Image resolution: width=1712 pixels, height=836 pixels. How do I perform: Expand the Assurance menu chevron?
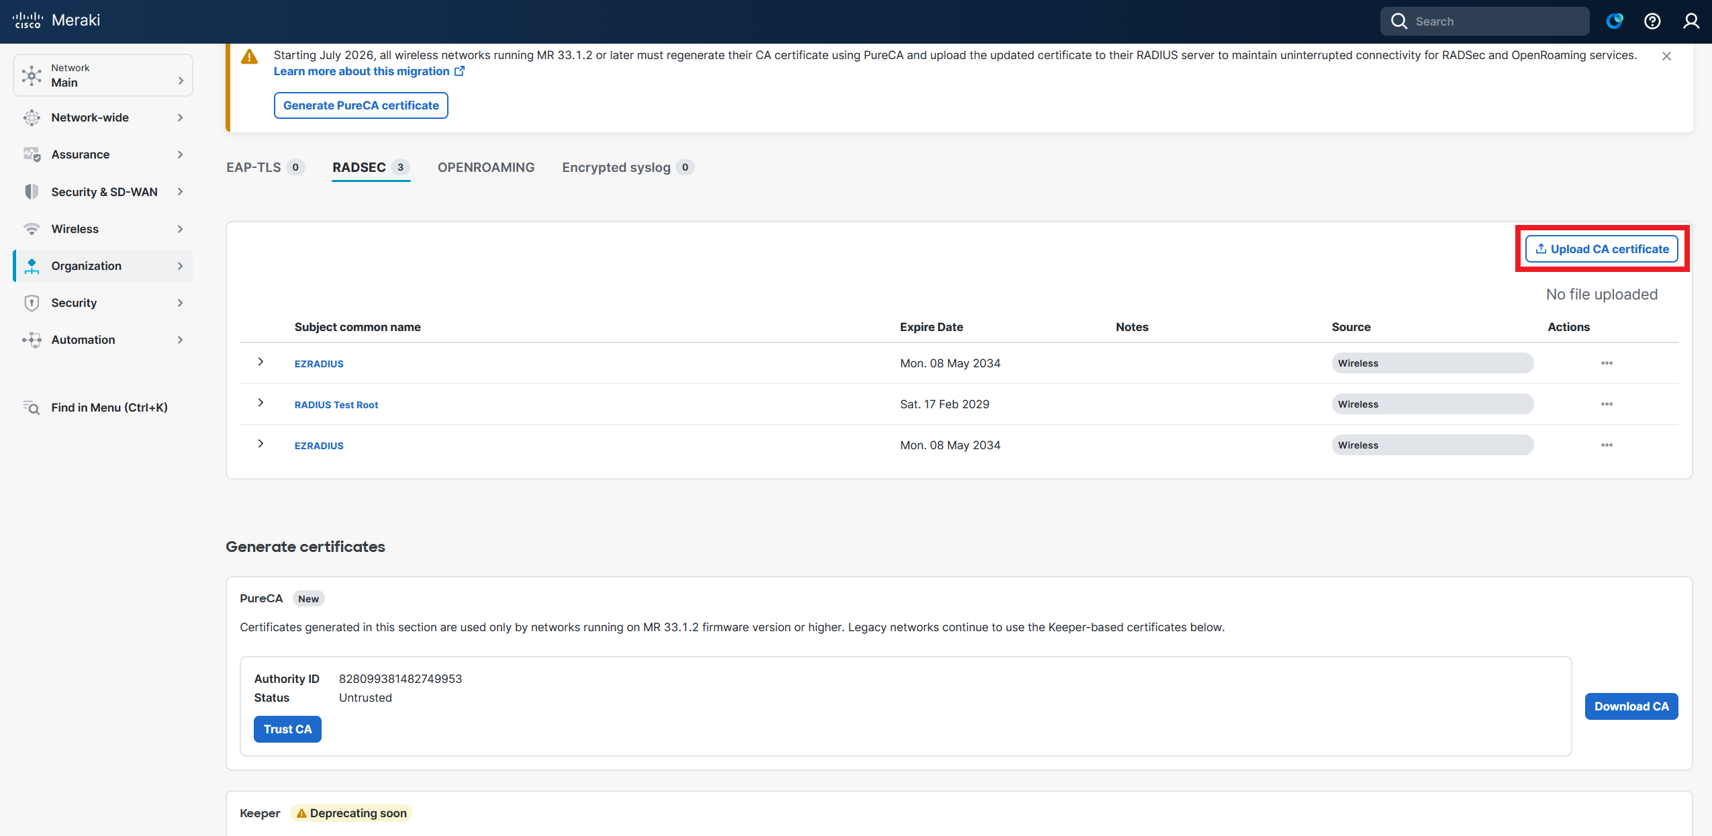pyautogui.click(x=180, y=154)
